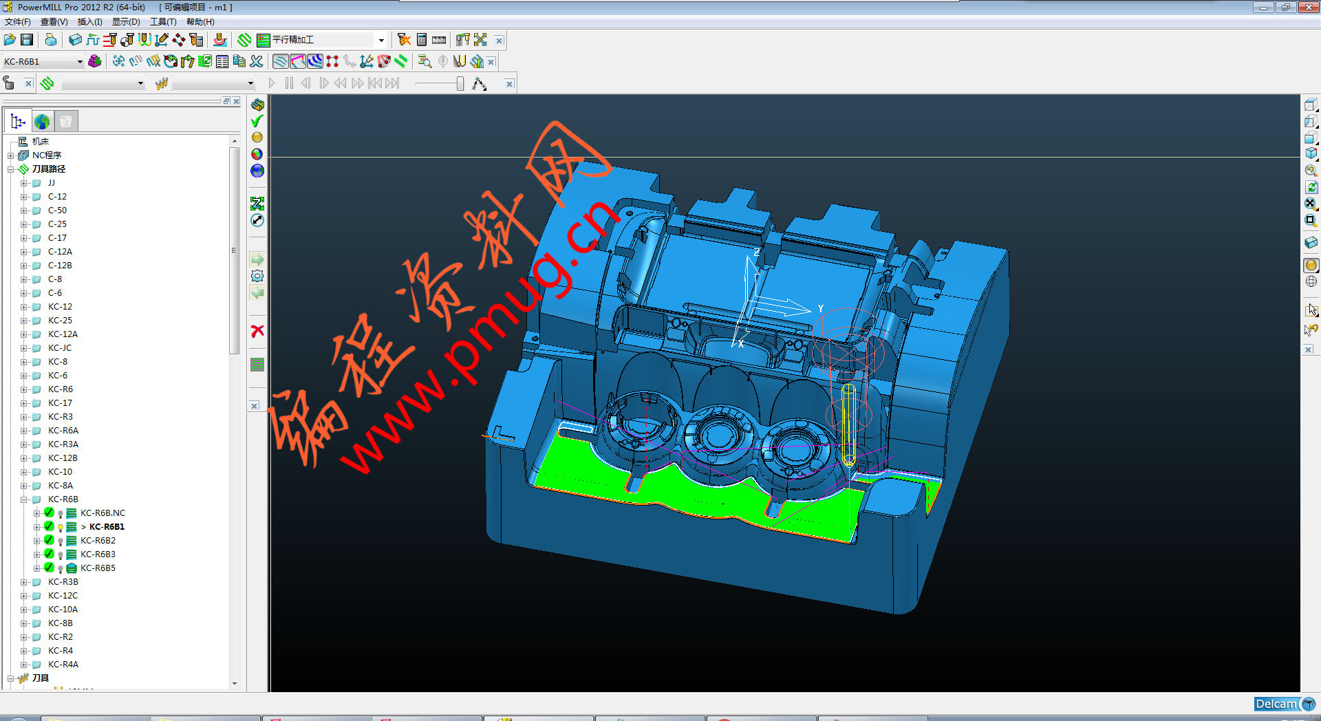Click the toolpath statistics list icon

[x=222, y=62]
